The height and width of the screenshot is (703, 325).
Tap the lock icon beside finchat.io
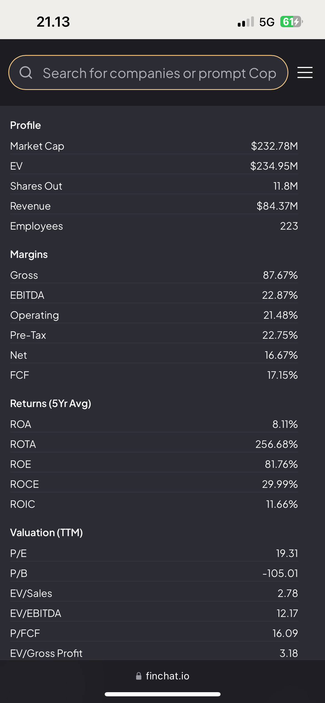[139, 676]
